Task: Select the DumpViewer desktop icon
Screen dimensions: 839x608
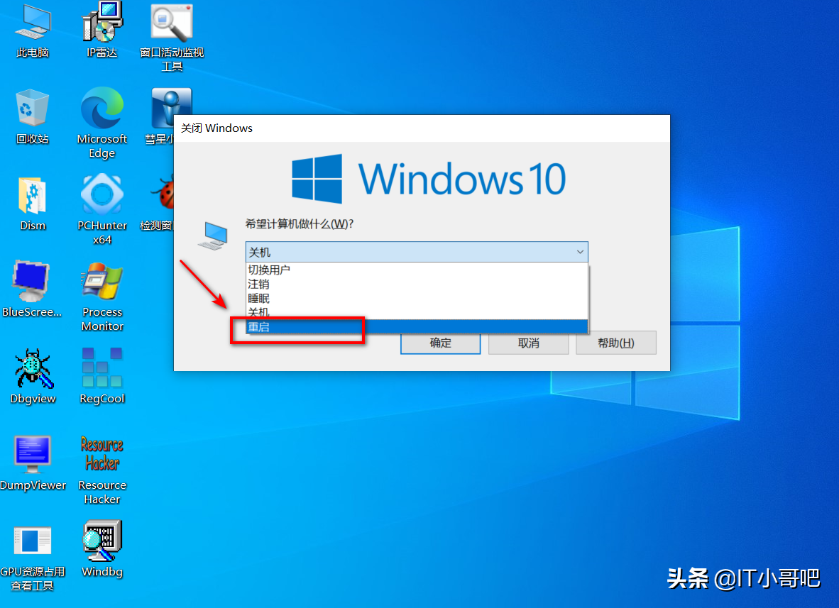Action: click(x=33, y=463)
